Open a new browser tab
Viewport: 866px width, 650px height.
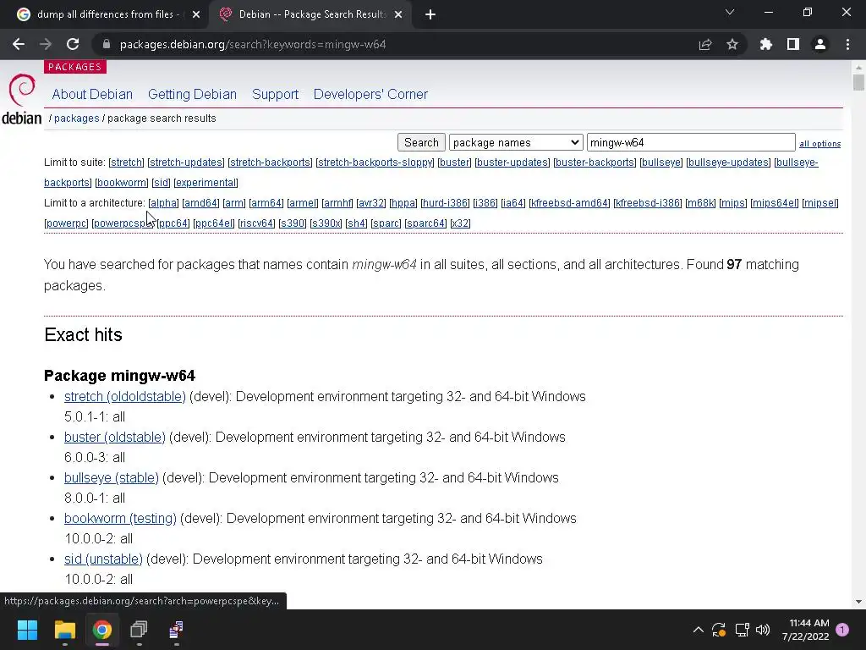(x=430, y=14)
